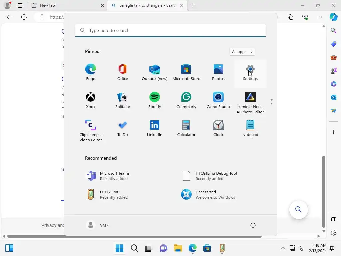Launch the Office pinned app
The width and height of the screenshot is (341, 256).
(x=123, y=73)
